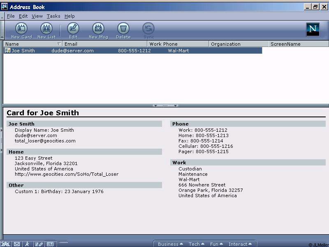Click Custodian job title text

tap(190, 169)
